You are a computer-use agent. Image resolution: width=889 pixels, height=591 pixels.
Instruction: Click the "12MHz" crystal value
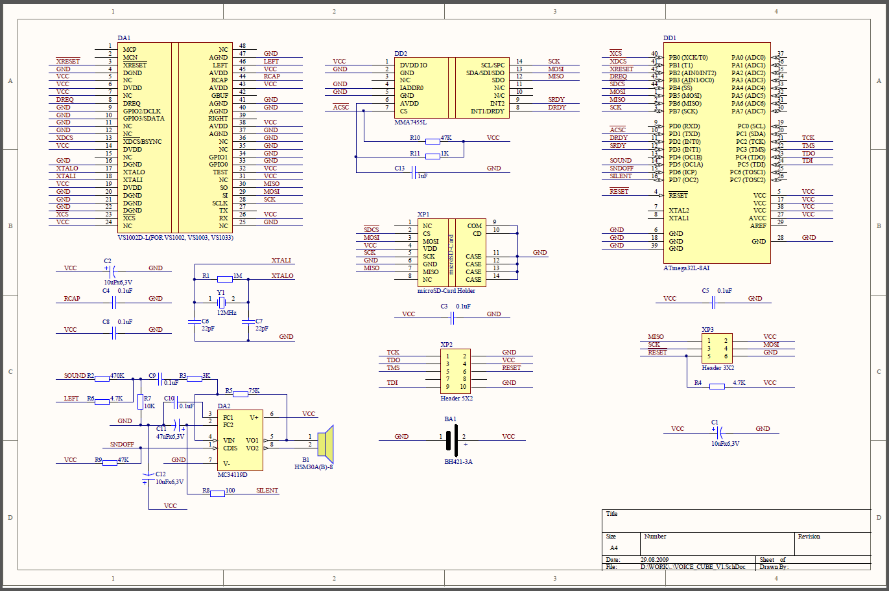point(226,313)
